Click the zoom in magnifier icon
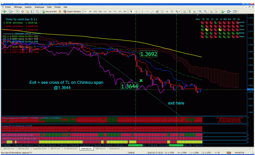The width and height of the screenshot is (255, 155). coord(200,11)
